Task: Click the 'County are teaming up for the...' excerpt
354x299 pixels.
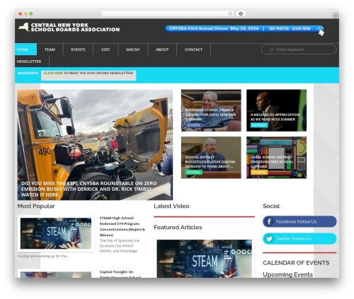Action: click(x=43, y=256)
